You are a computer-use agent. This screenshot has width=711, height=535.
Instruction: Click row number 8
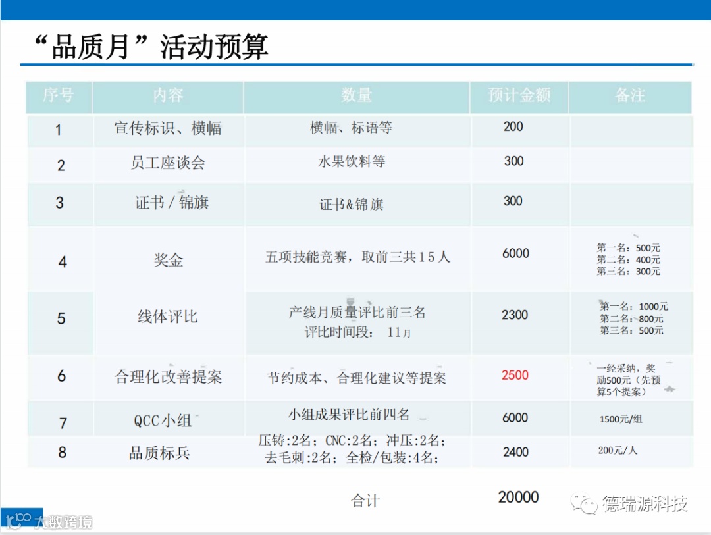click(x=62, y=452)
